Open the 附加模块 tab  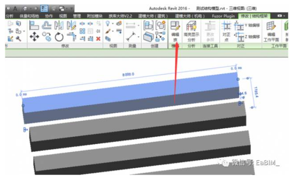point(94,16)
